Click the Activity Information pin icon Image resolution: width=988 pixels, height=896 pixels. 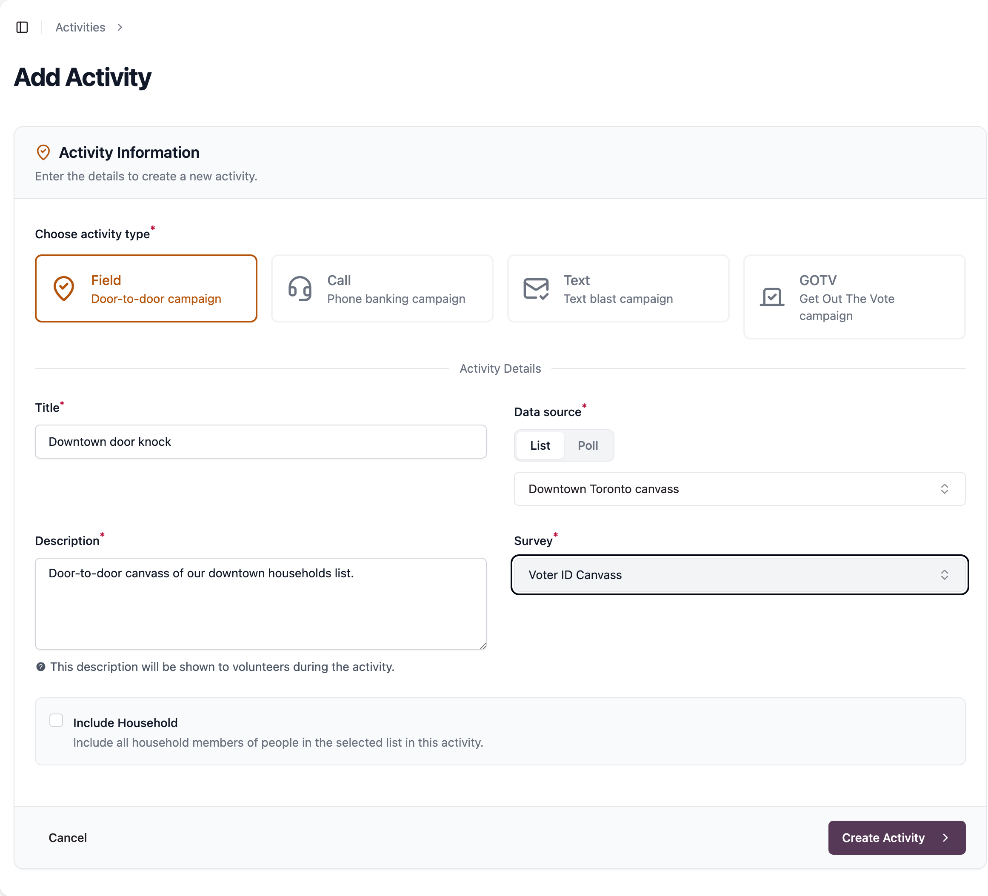(x=44, y=152)
